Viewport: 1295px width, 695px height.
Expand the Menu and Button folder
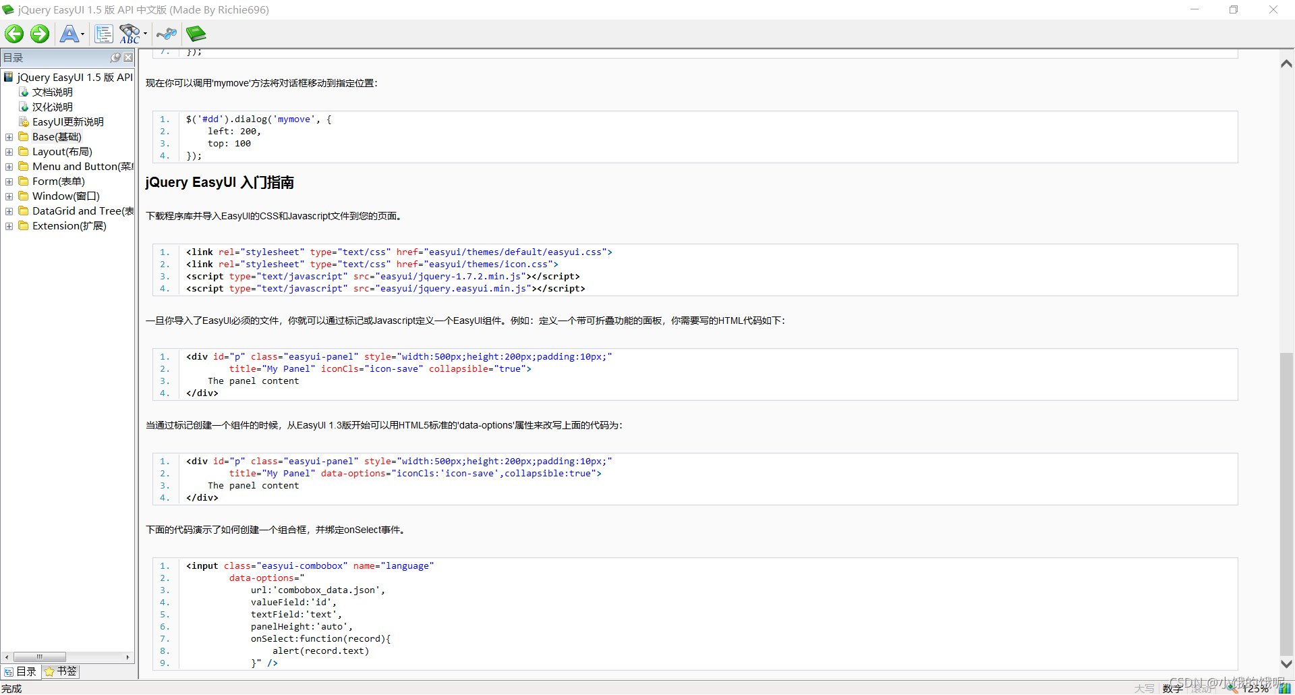9,167
